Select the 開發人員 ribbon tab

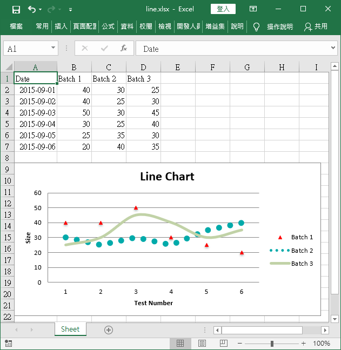click(x=188, y=26)
